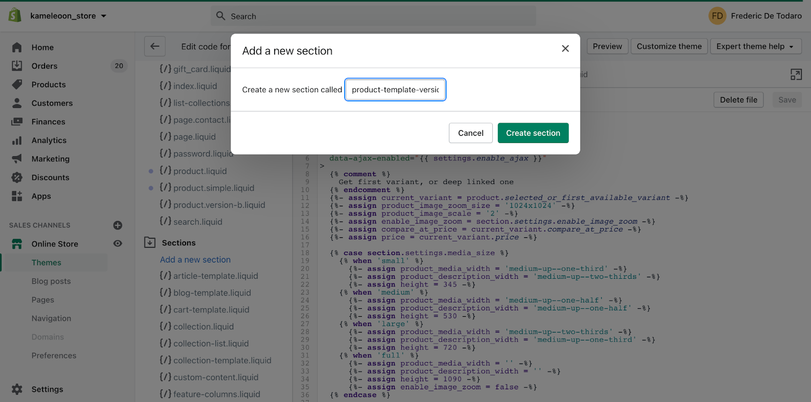Add a sales channel with plus icon
This screenshot has width=811, height=402.
pos(118,225)
